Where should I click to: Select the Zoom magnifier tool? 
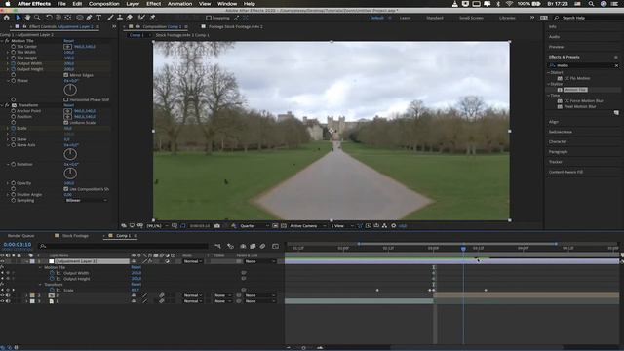tap(37, 18)
